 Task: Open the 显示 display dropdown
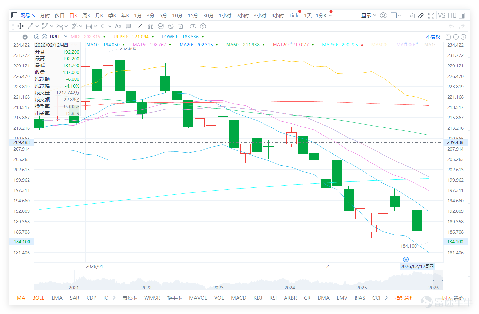pyautogui.click(x=369, y=15)
